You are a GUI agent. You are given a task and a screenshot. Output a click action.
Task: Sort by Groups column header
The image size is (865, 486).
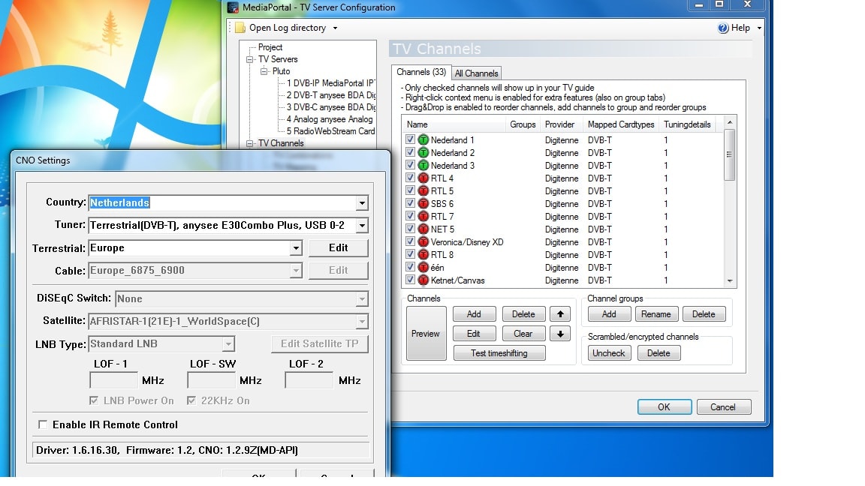click(523, 124)
